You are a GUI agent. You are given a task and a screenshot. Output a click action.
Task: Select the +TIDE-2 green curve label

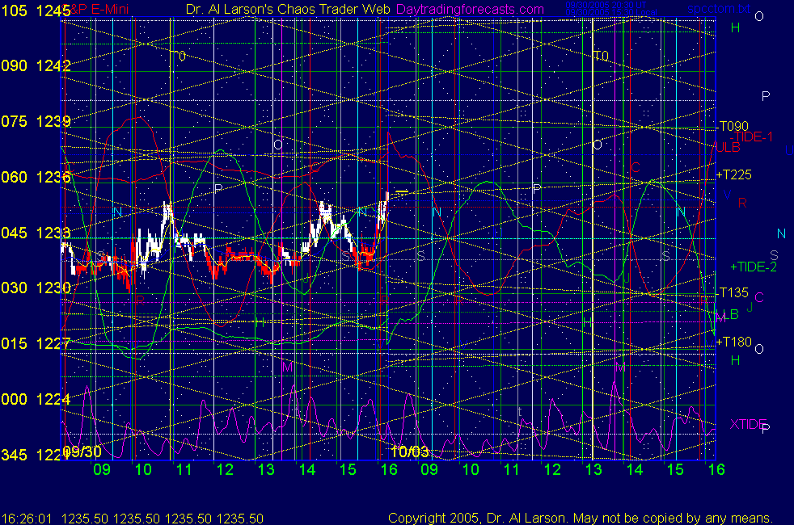754,267
